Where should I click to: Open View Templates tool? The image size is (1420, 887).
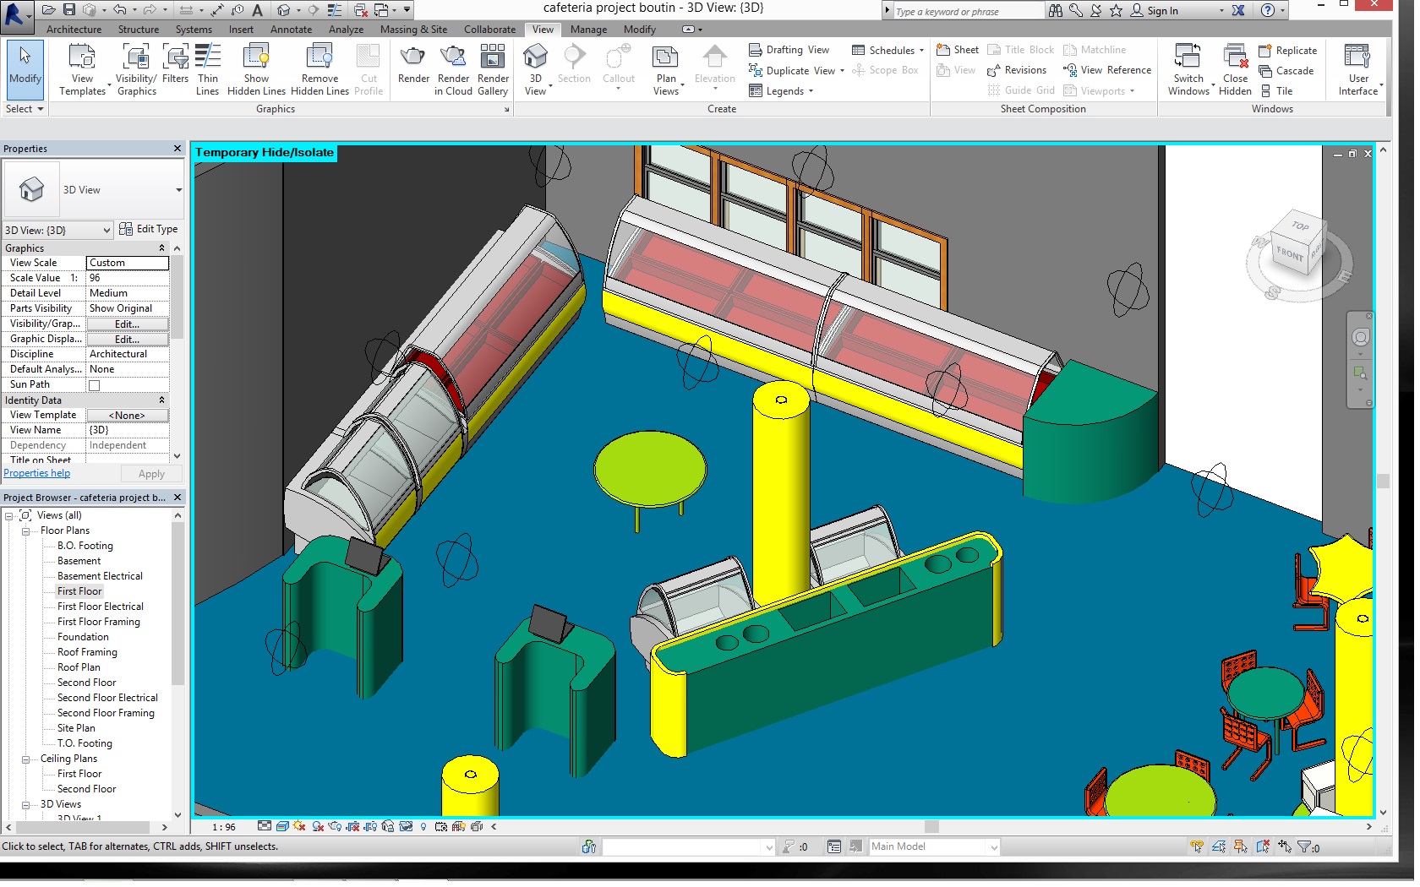[x=82, y=69]
